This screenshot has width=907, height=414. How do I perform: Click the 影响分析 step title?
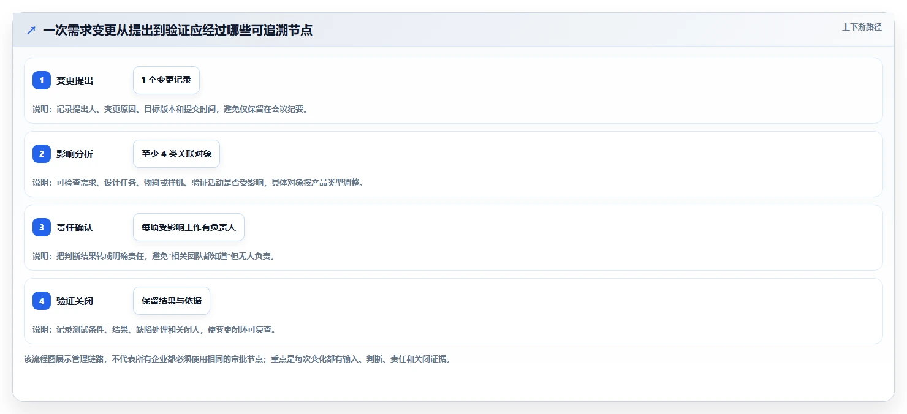tap(75, 154)
